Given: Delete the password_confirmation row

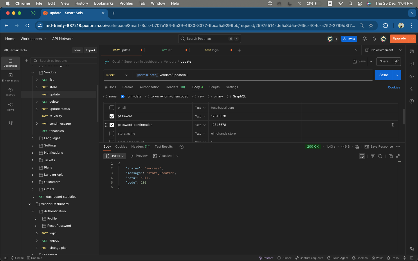Looking at the screenshot, I should pos(393,125).
